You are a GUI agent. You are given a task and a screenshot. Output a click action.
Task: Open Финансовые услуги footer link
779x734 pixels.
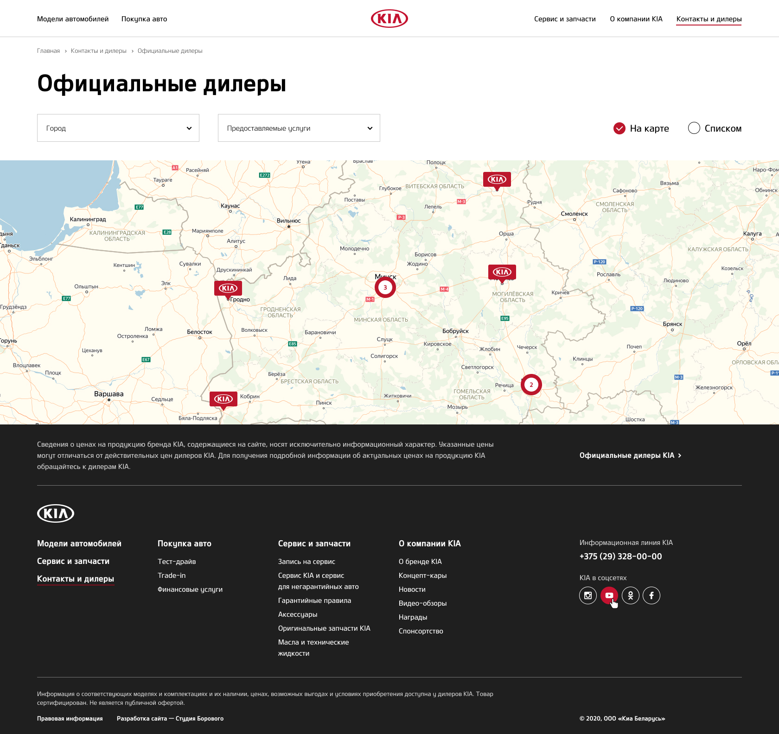190,589
